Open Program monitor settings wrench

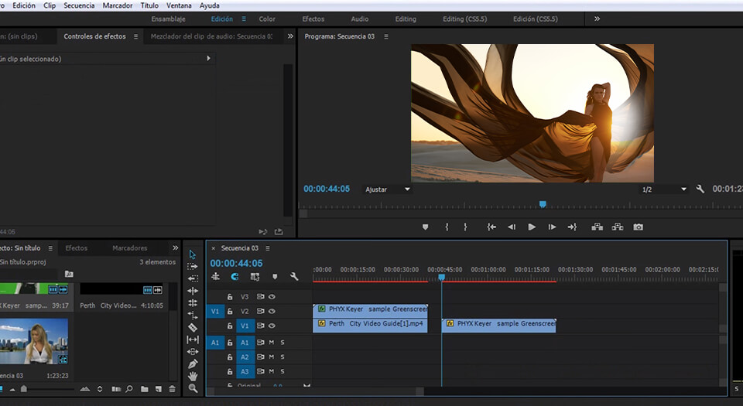coord(700,189)
